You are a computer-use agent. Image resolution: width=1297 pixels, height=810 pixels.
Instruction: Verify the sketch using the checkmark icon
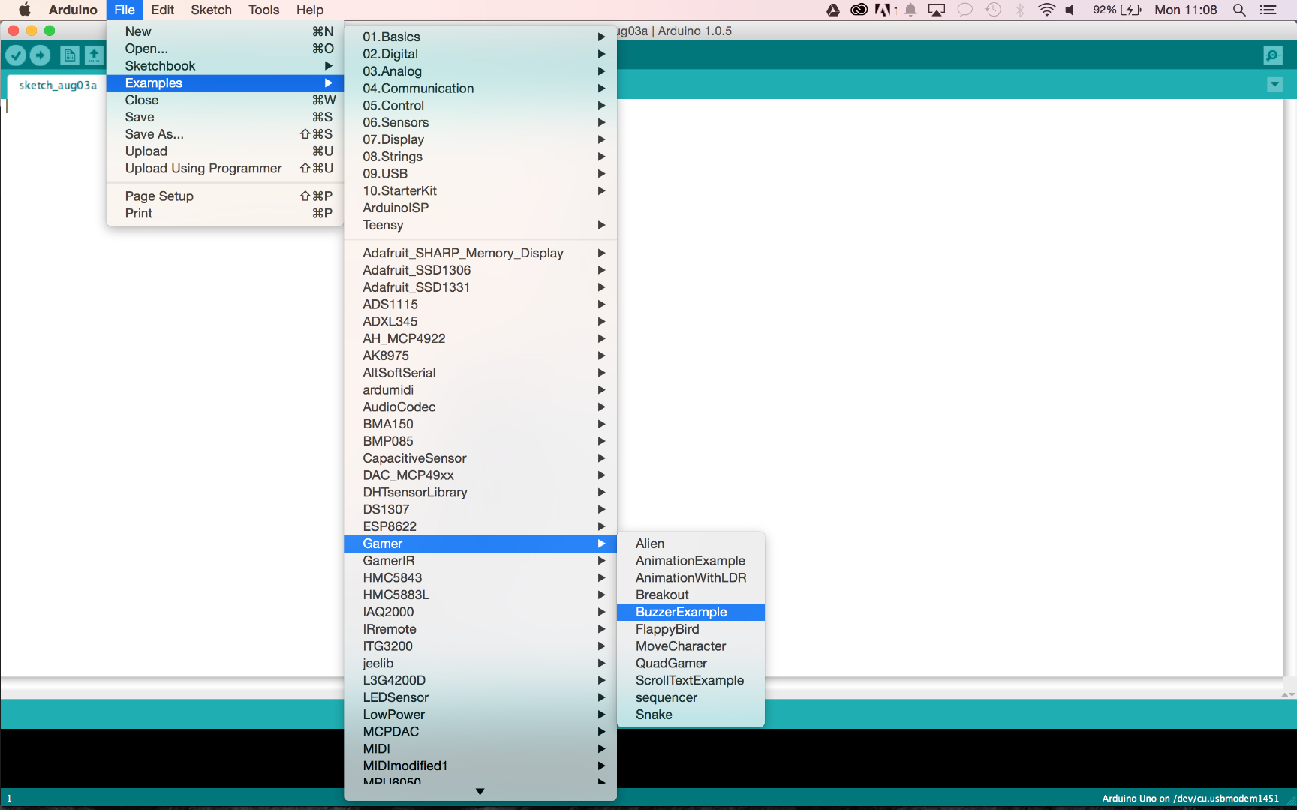click(16, 55)
